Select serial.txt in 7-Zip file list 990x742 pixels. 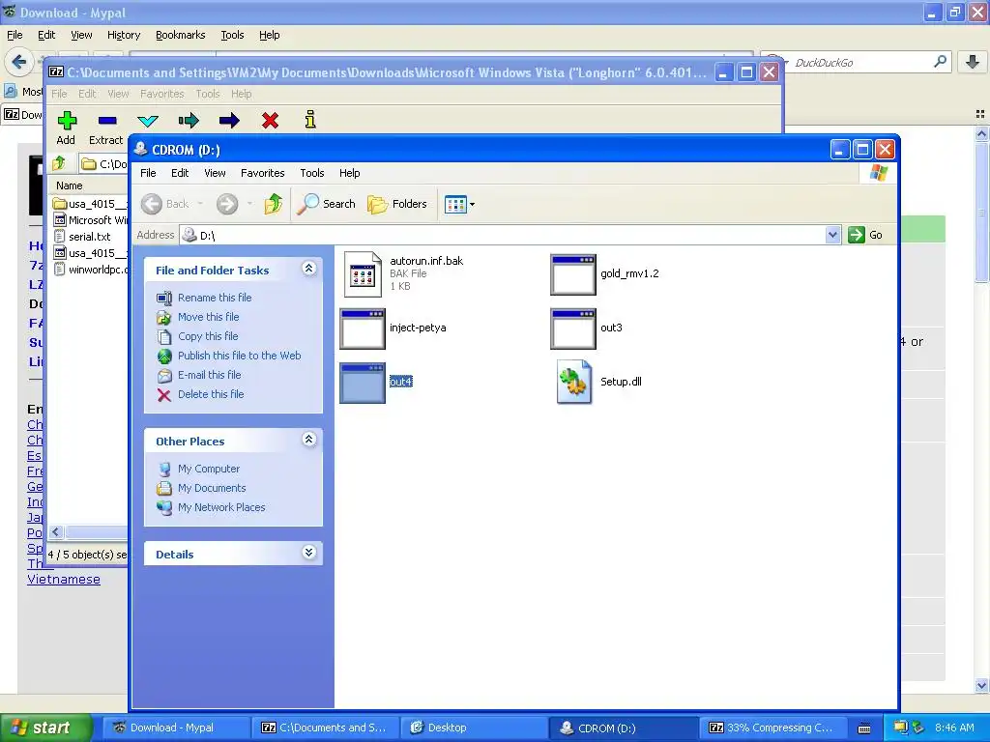pos(90,237)
